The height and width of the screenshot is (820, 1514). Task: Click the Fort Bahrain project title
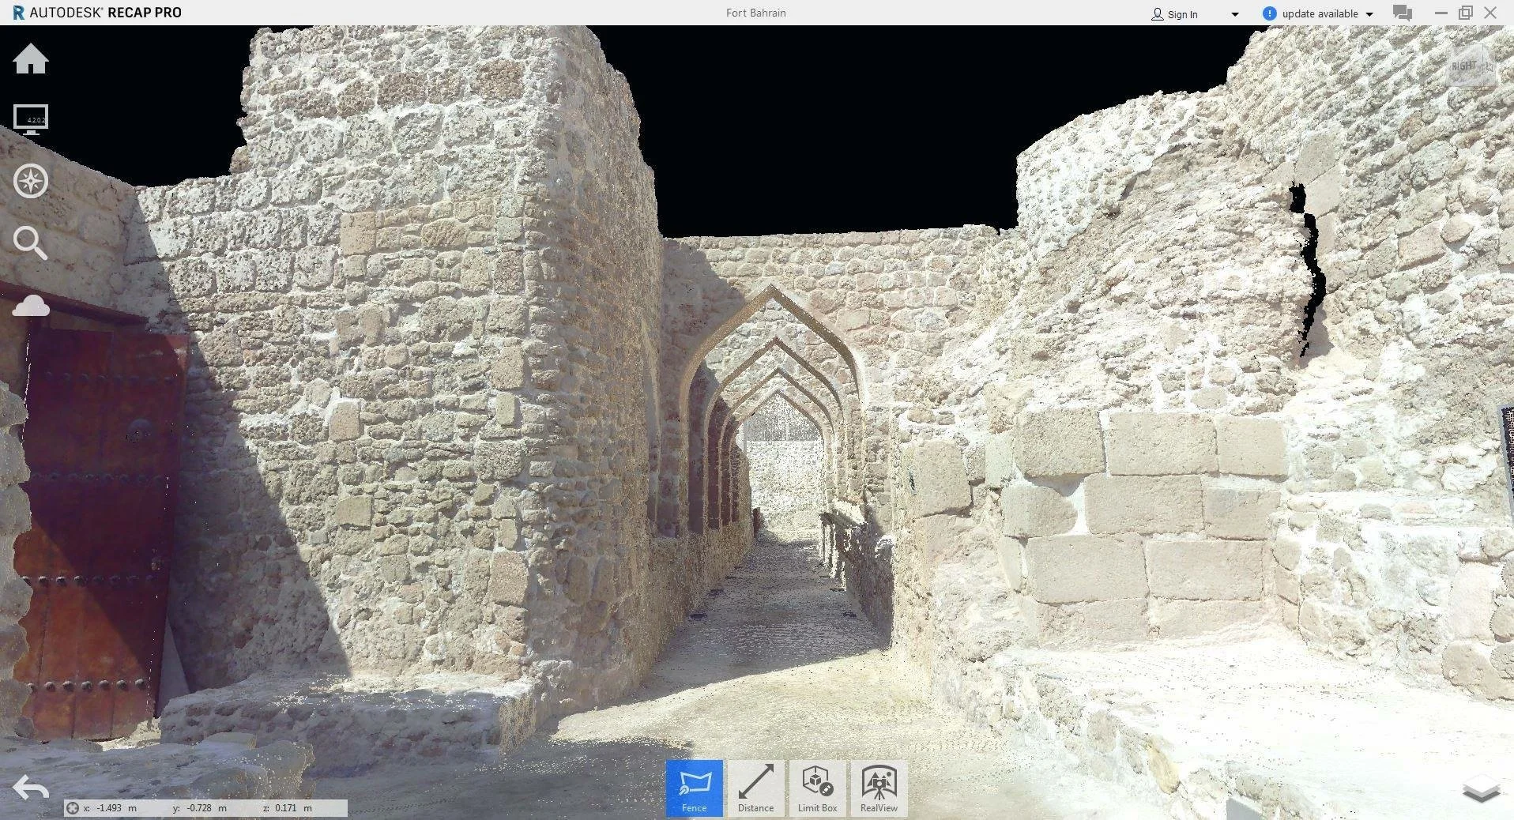tap(755, 13)
